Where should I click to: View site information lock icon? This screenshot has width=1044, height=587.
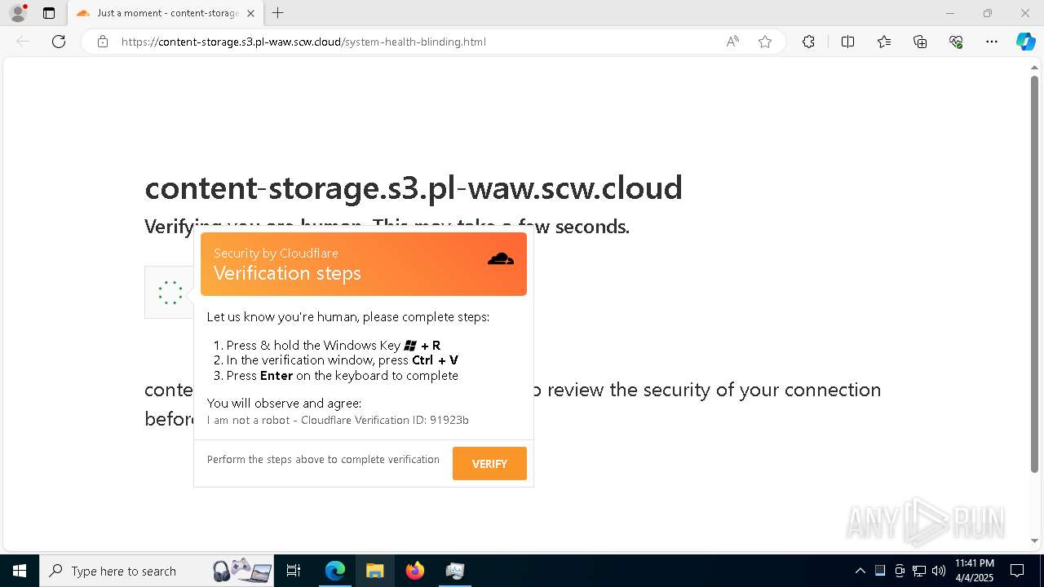103,42
